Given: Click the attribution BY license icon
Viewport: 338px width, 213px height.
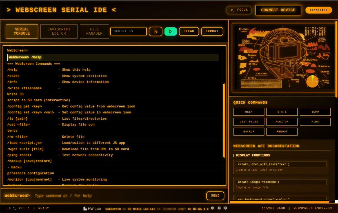Looking at the screenshot, I should [x=219, y=208].
